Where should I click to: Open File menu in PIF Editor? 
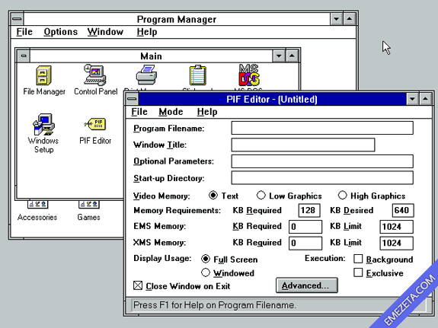[139, 112]
